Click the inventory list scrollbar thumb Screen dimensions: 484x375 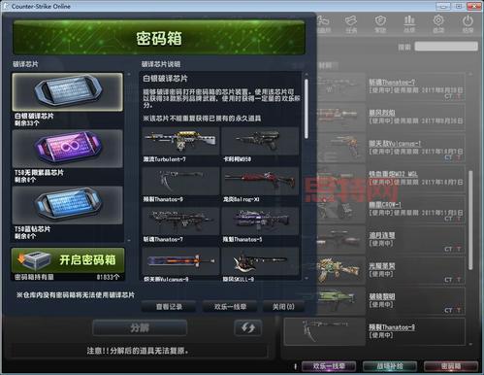tap(470, 221)
